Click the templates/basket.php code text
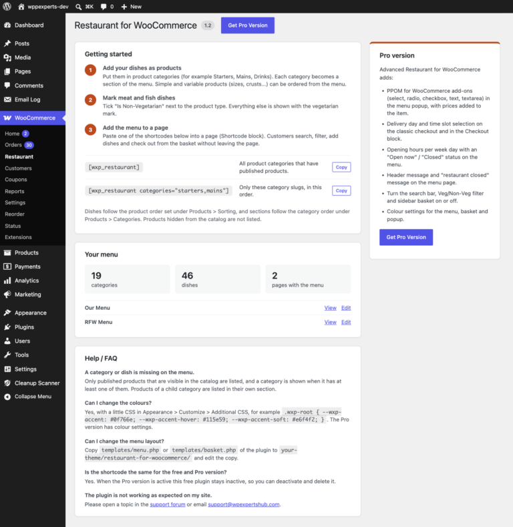The image size is (513, 527). (x=204, y=450)
